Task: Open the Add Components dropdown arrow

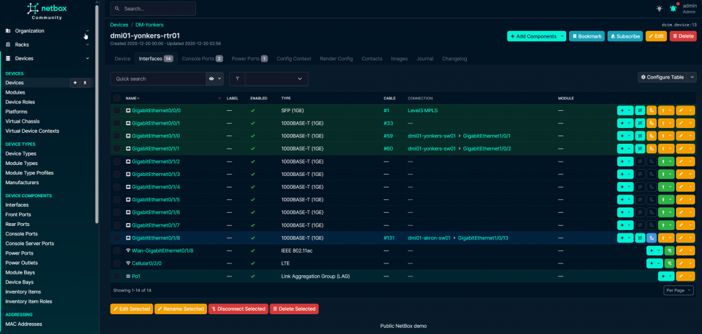Action: 562,36
